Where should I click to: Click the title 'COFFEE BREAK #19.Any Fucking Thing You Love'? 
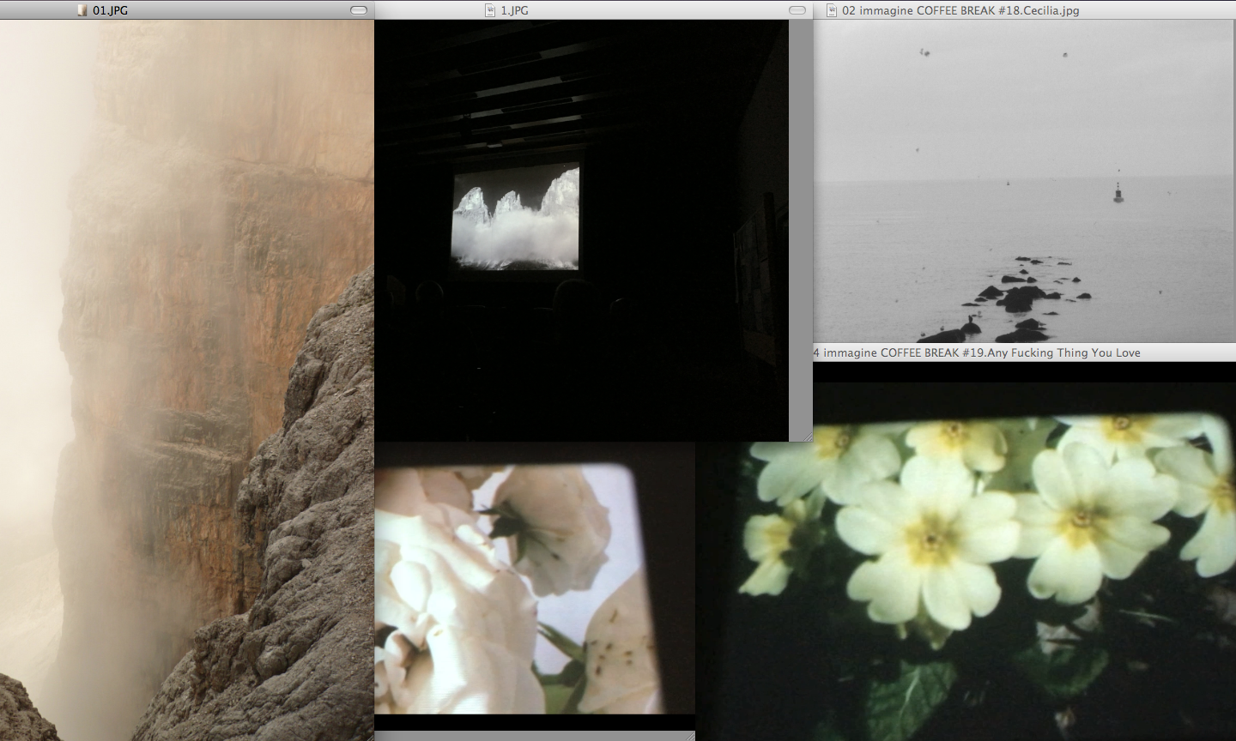point(1010,352)
